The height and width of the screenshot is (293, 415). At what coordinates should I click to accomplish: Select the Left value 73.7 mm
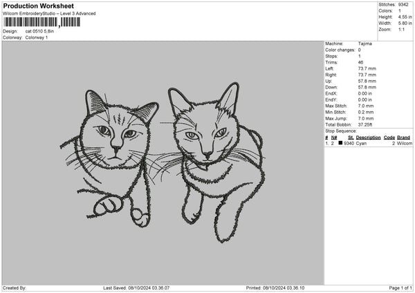point(367,68)
